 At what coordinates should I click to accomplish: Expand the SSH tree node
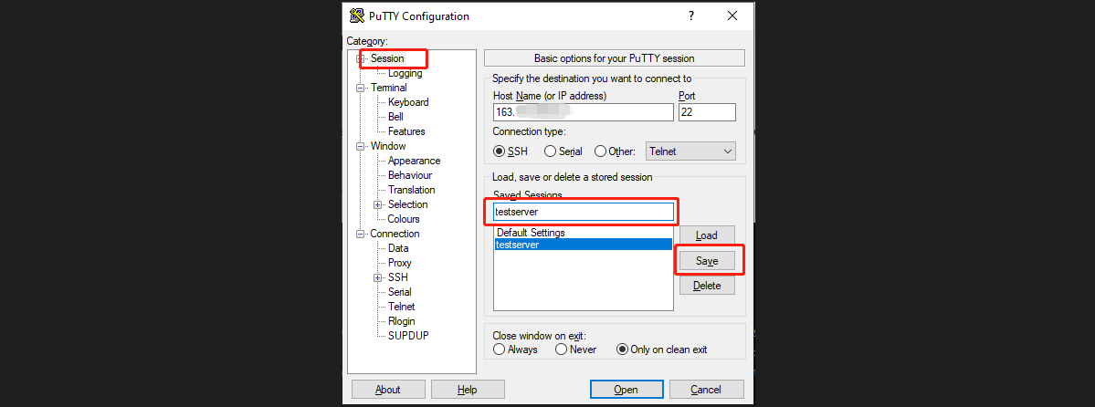[378, 277]
